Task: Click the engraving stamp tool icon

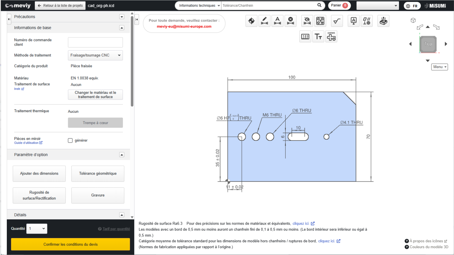Action: pyautogui.click(x=383, y=21)
